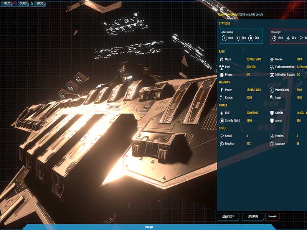Select the Attack strategy status box

coord(241,36)
